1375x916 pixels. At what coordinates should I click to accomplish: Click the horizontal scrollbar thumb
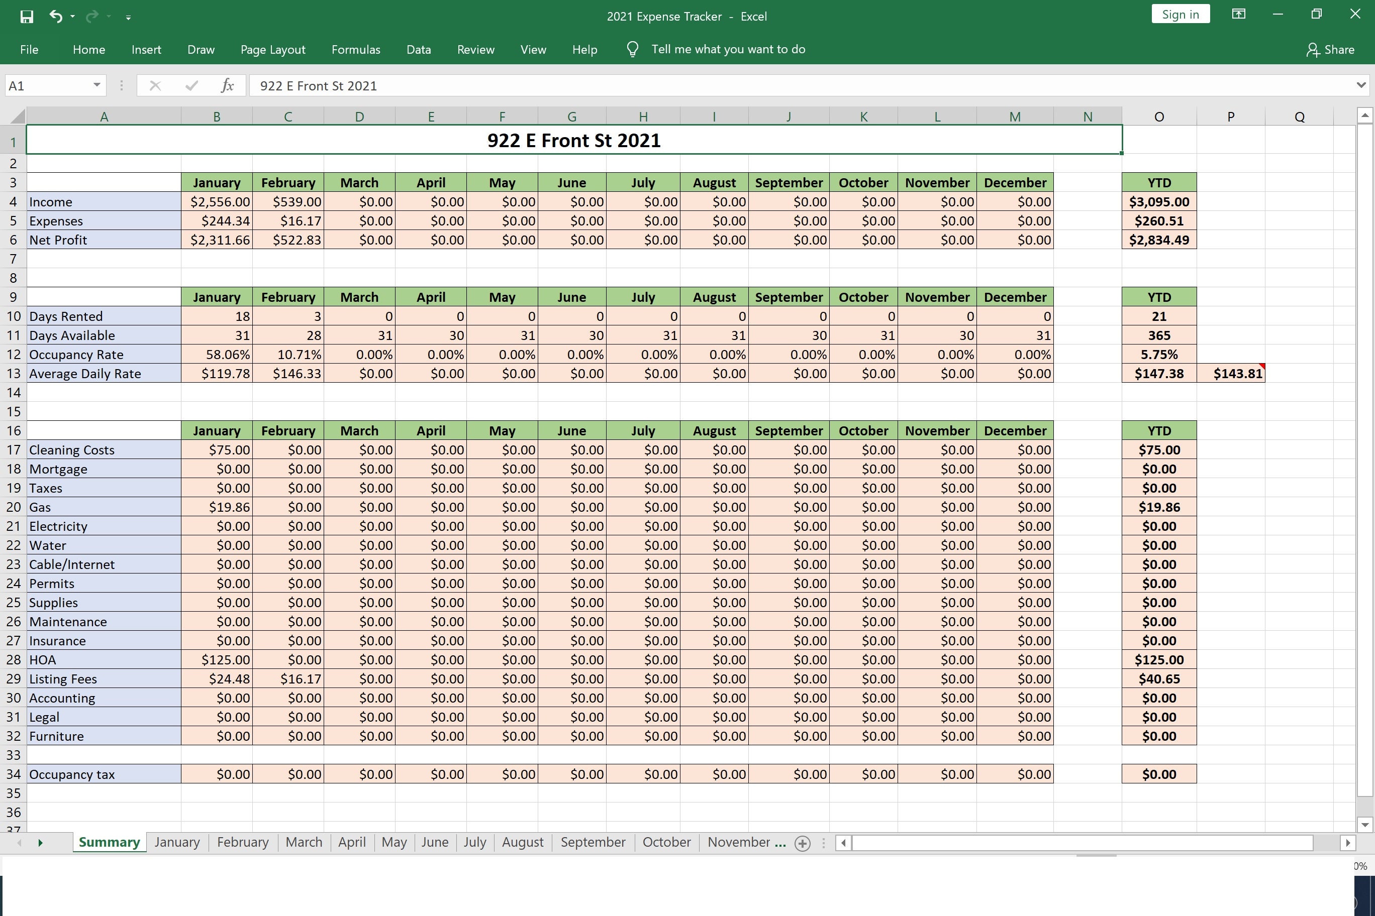tap(1082, 842)
